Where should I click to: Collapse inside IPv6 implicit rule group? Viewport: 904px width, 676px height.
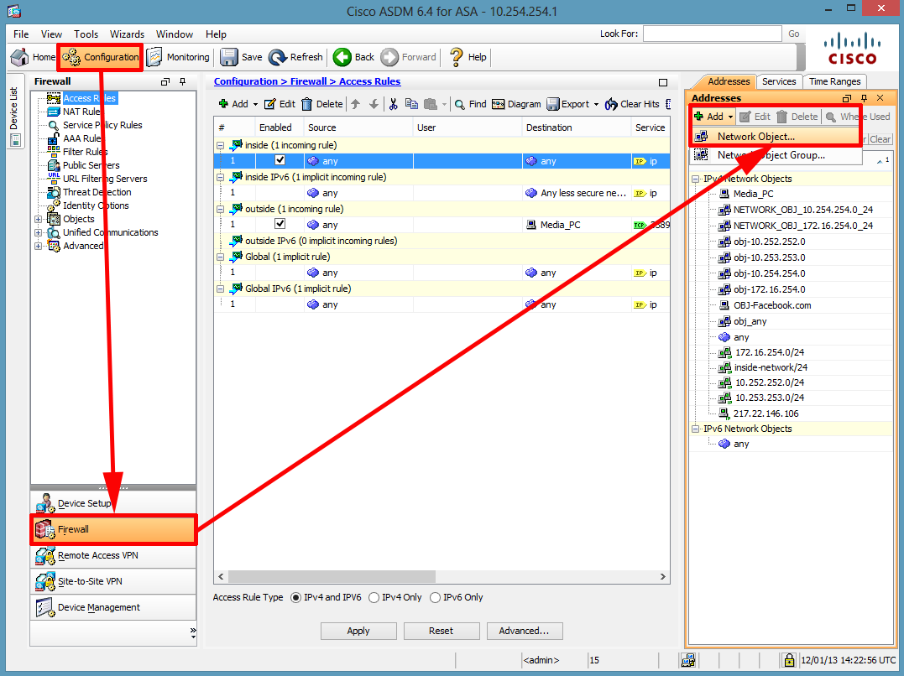[220, 178]
